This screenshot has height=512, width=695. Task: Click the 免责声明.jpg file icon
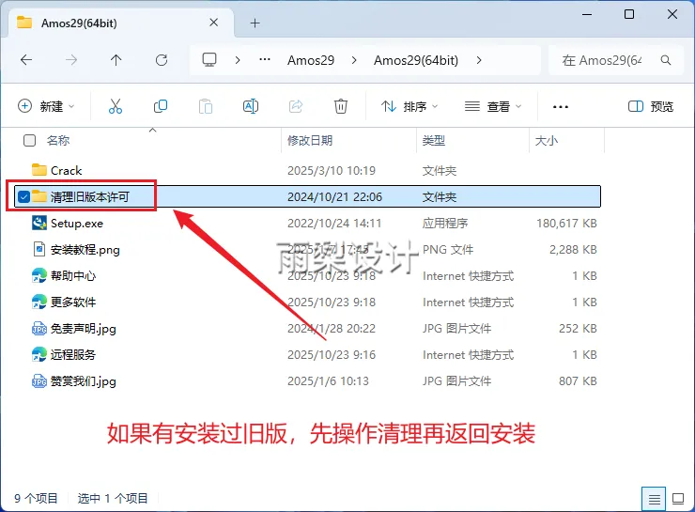(x=39, y=329)
